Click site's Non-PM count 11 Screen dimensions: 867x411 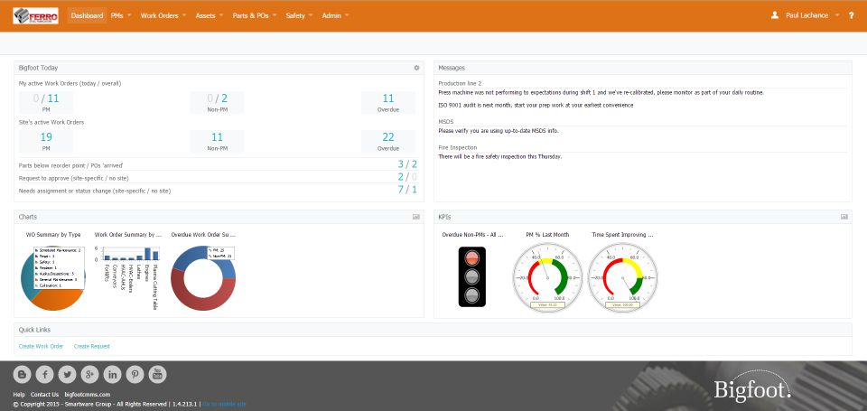click(218, 137)
